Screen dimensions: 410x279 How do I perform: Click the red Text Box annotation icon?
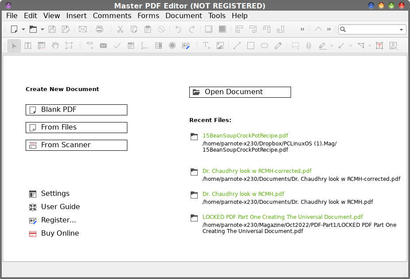(x=379, y=46)
